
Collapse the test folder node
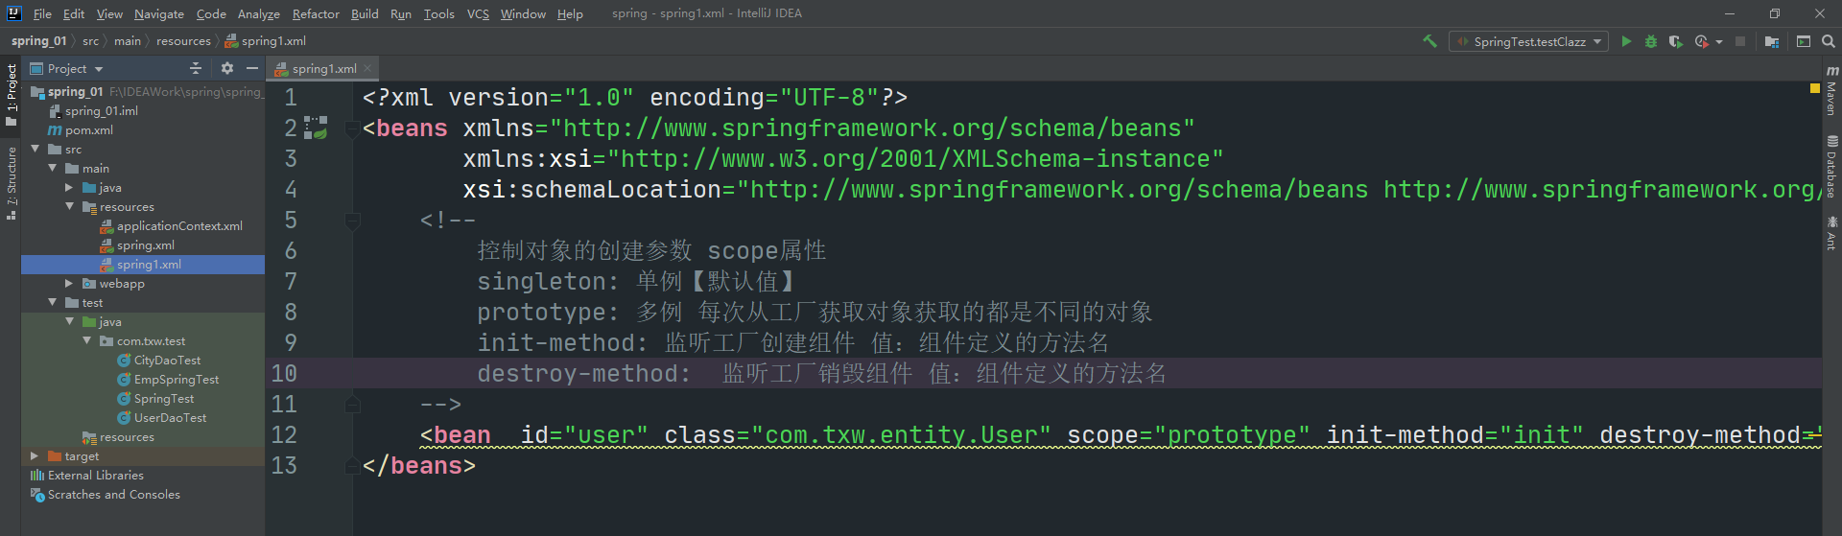(x=53, y=302)
